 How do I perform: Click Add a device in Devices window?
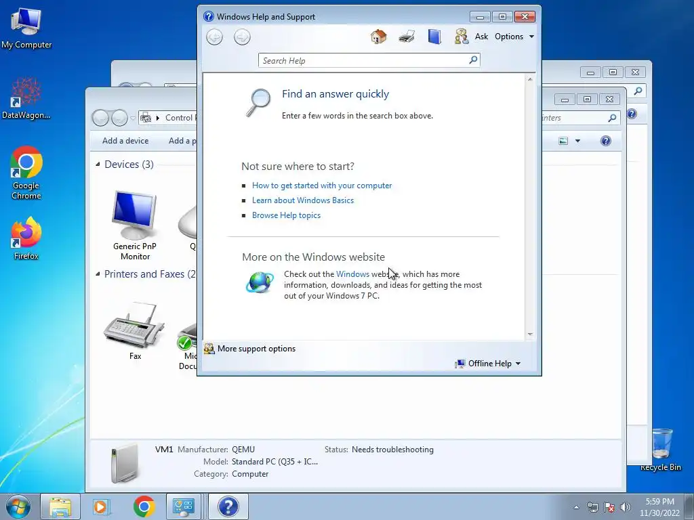[x=125, y=141]
